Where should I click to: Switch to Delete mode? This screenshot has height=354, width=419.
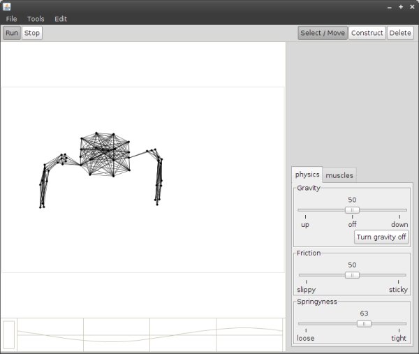tap(400, 33)
